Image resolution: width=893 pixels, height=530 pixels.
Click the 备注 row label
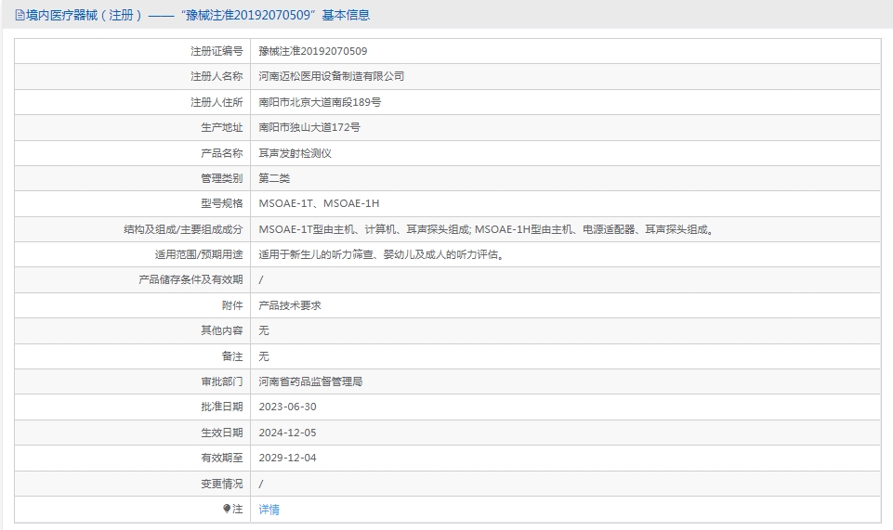(x=232, y=356)
